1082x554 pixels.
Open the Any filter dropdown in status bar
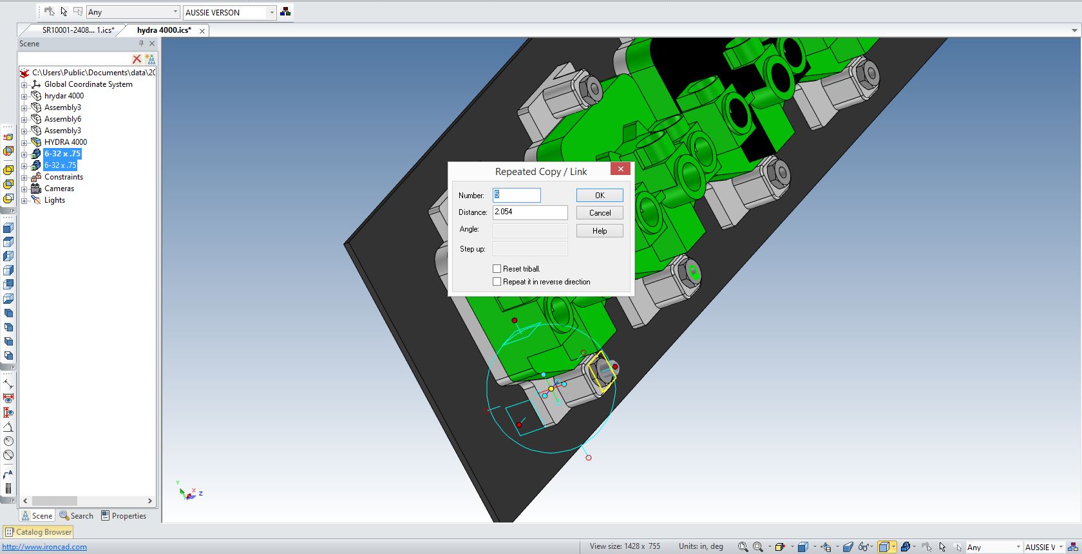pos(1018,547)
